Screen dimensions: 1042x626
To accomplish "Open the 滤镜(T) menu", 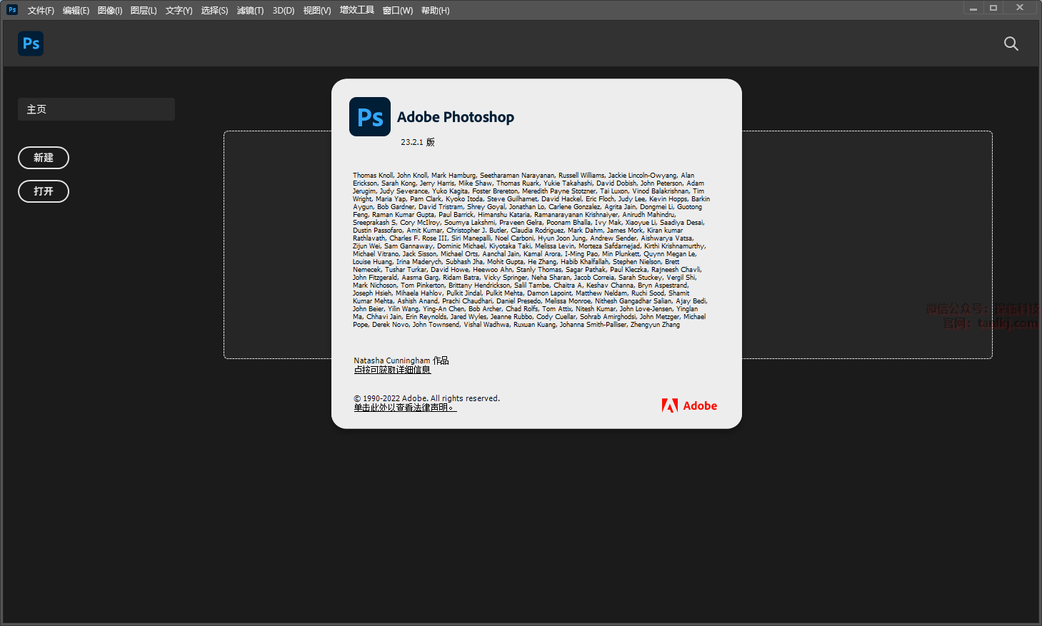I will coord(251,11).
